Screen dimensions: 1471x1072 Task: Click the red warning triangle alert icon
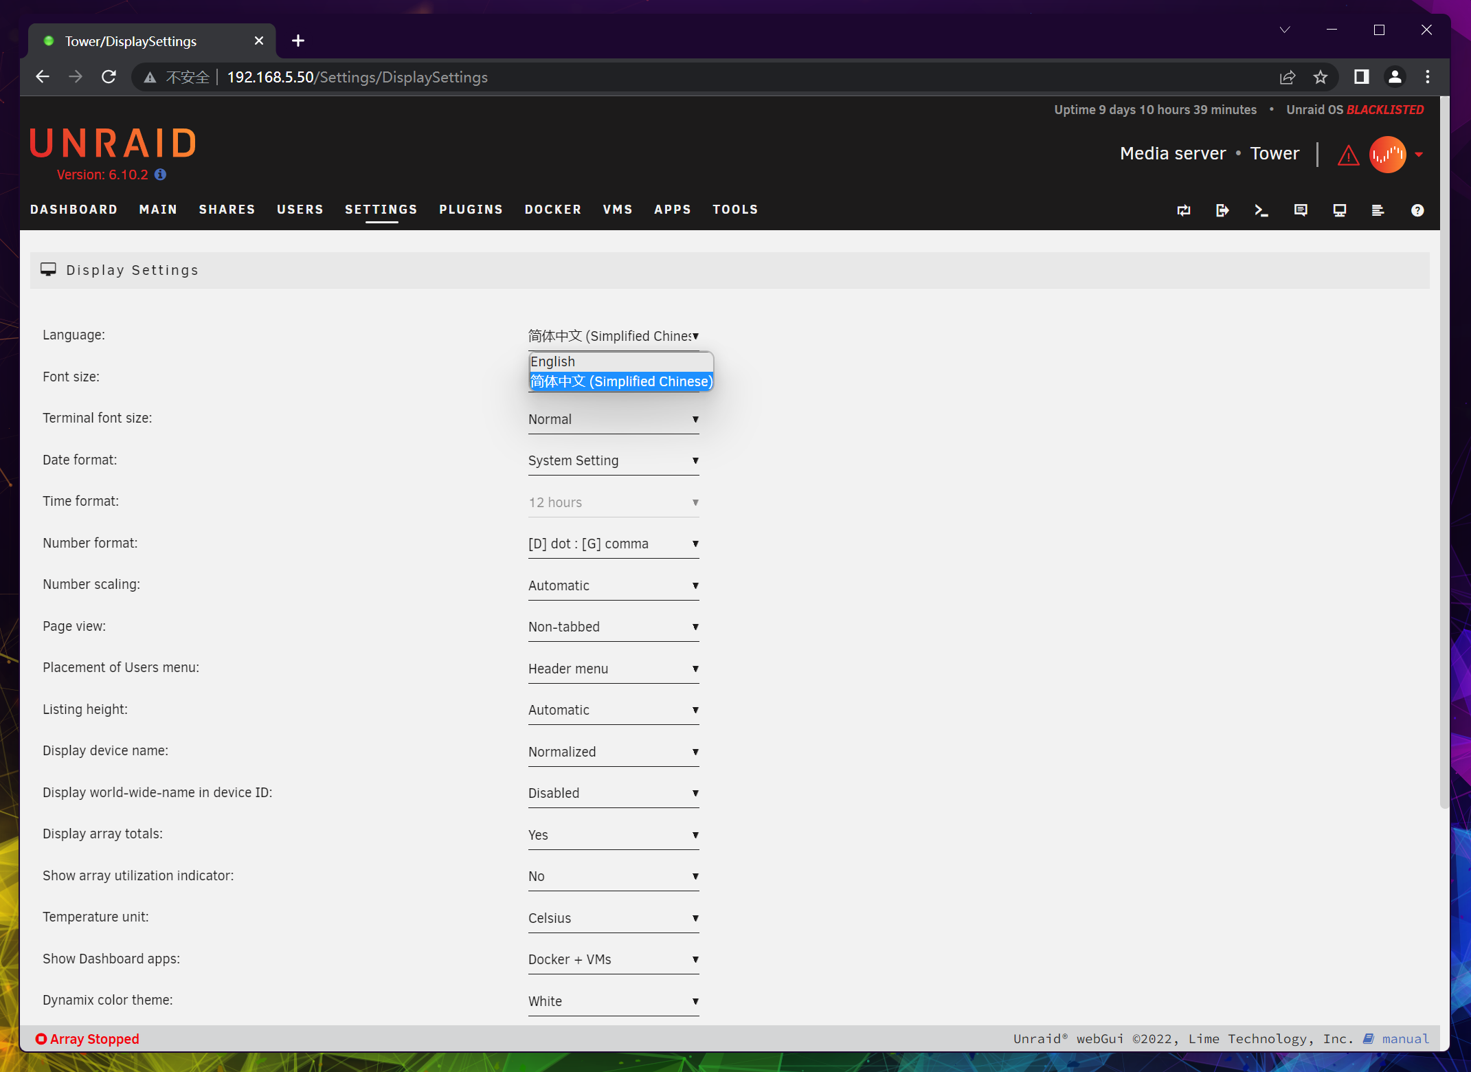[1348, 155]
